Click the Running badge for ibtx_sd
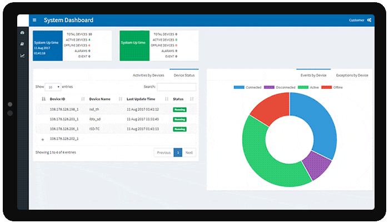The height and width of the screenshot is (223, 389). [x=179, y=119]
